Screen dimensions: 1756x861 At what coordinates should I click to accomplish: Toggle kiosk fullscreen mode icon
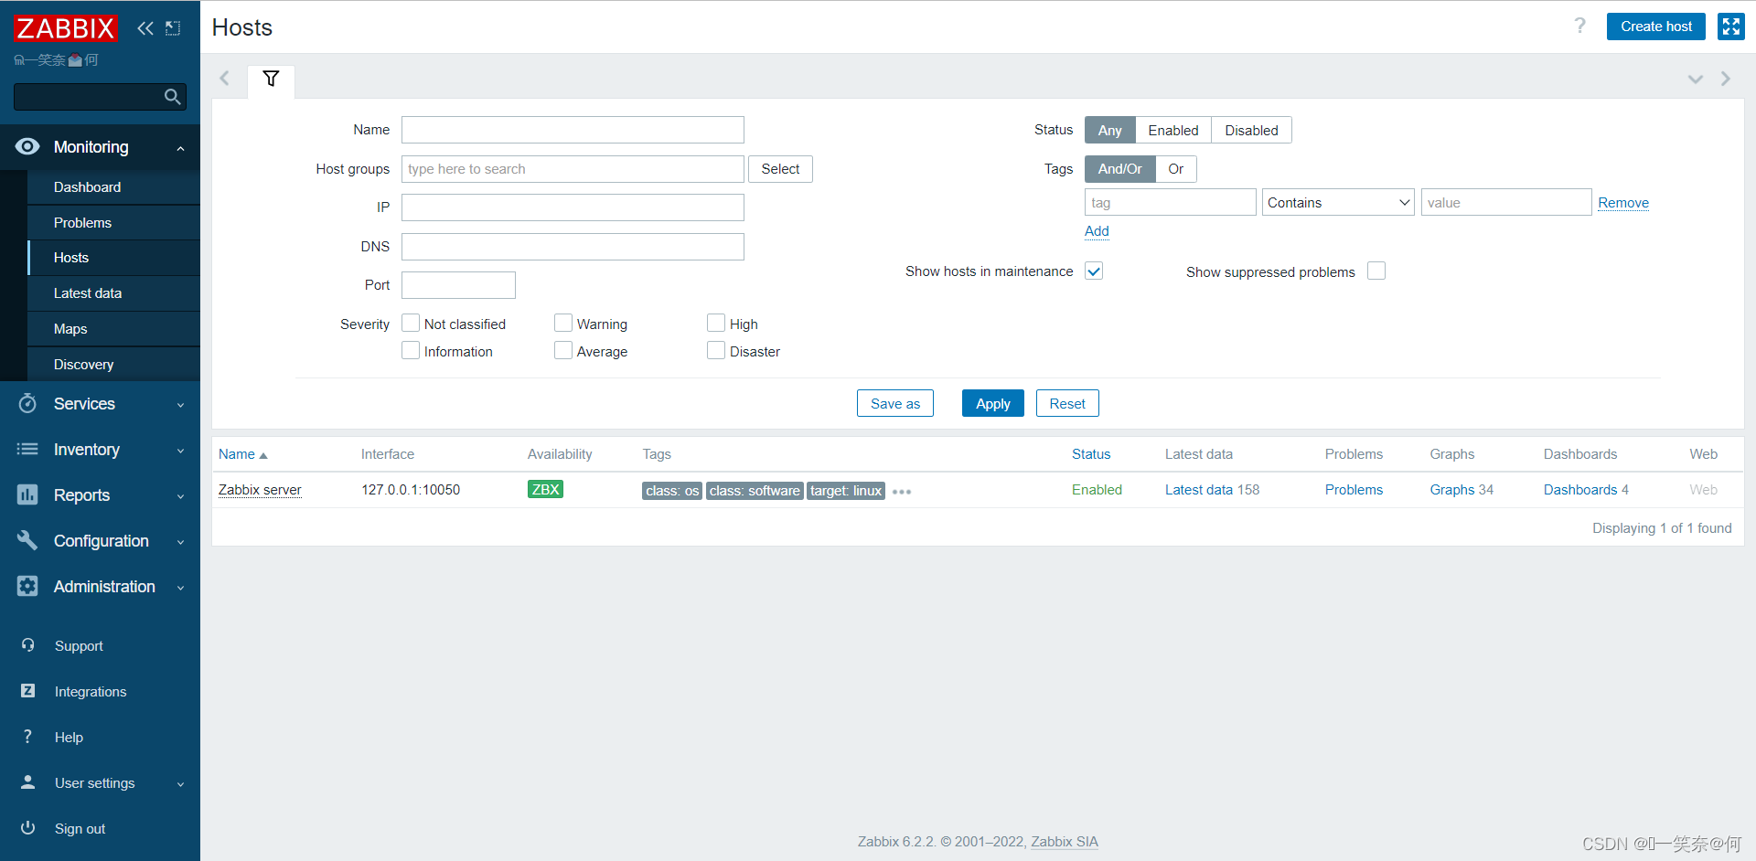(x=1731, y=27)
